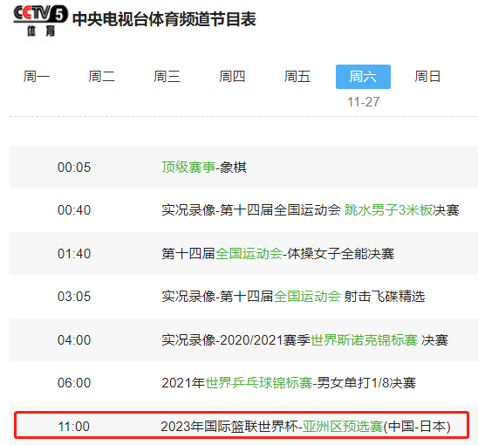Switch to the 周三 (Wednesday) tab

pos(167,77)
